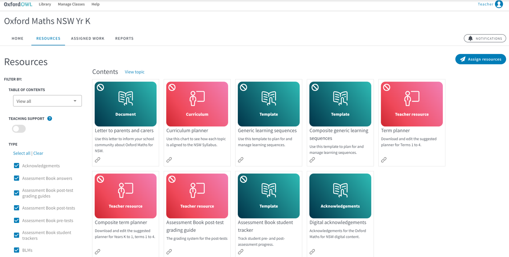509x257 pixels.
Task: Open the Letter to parents and carers title
Action: (x=124, y=130)
